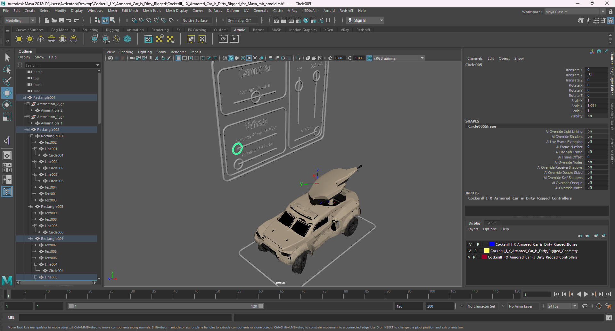This screenshot has width=615, height=331.
Task: Toggle Visibility channel value
Action: (596, 116)
